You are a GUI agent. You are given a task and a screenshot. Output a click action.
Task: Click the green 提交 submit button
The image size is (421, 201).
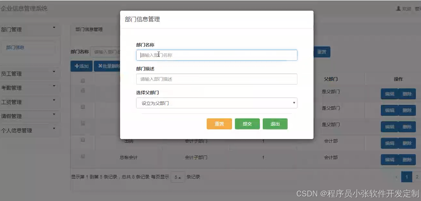[x=247, y=123]
